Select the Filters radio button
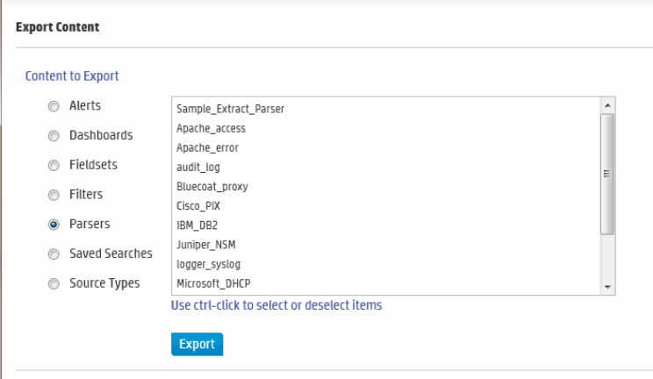Screen dimensions: 653x379 point(53,195)
